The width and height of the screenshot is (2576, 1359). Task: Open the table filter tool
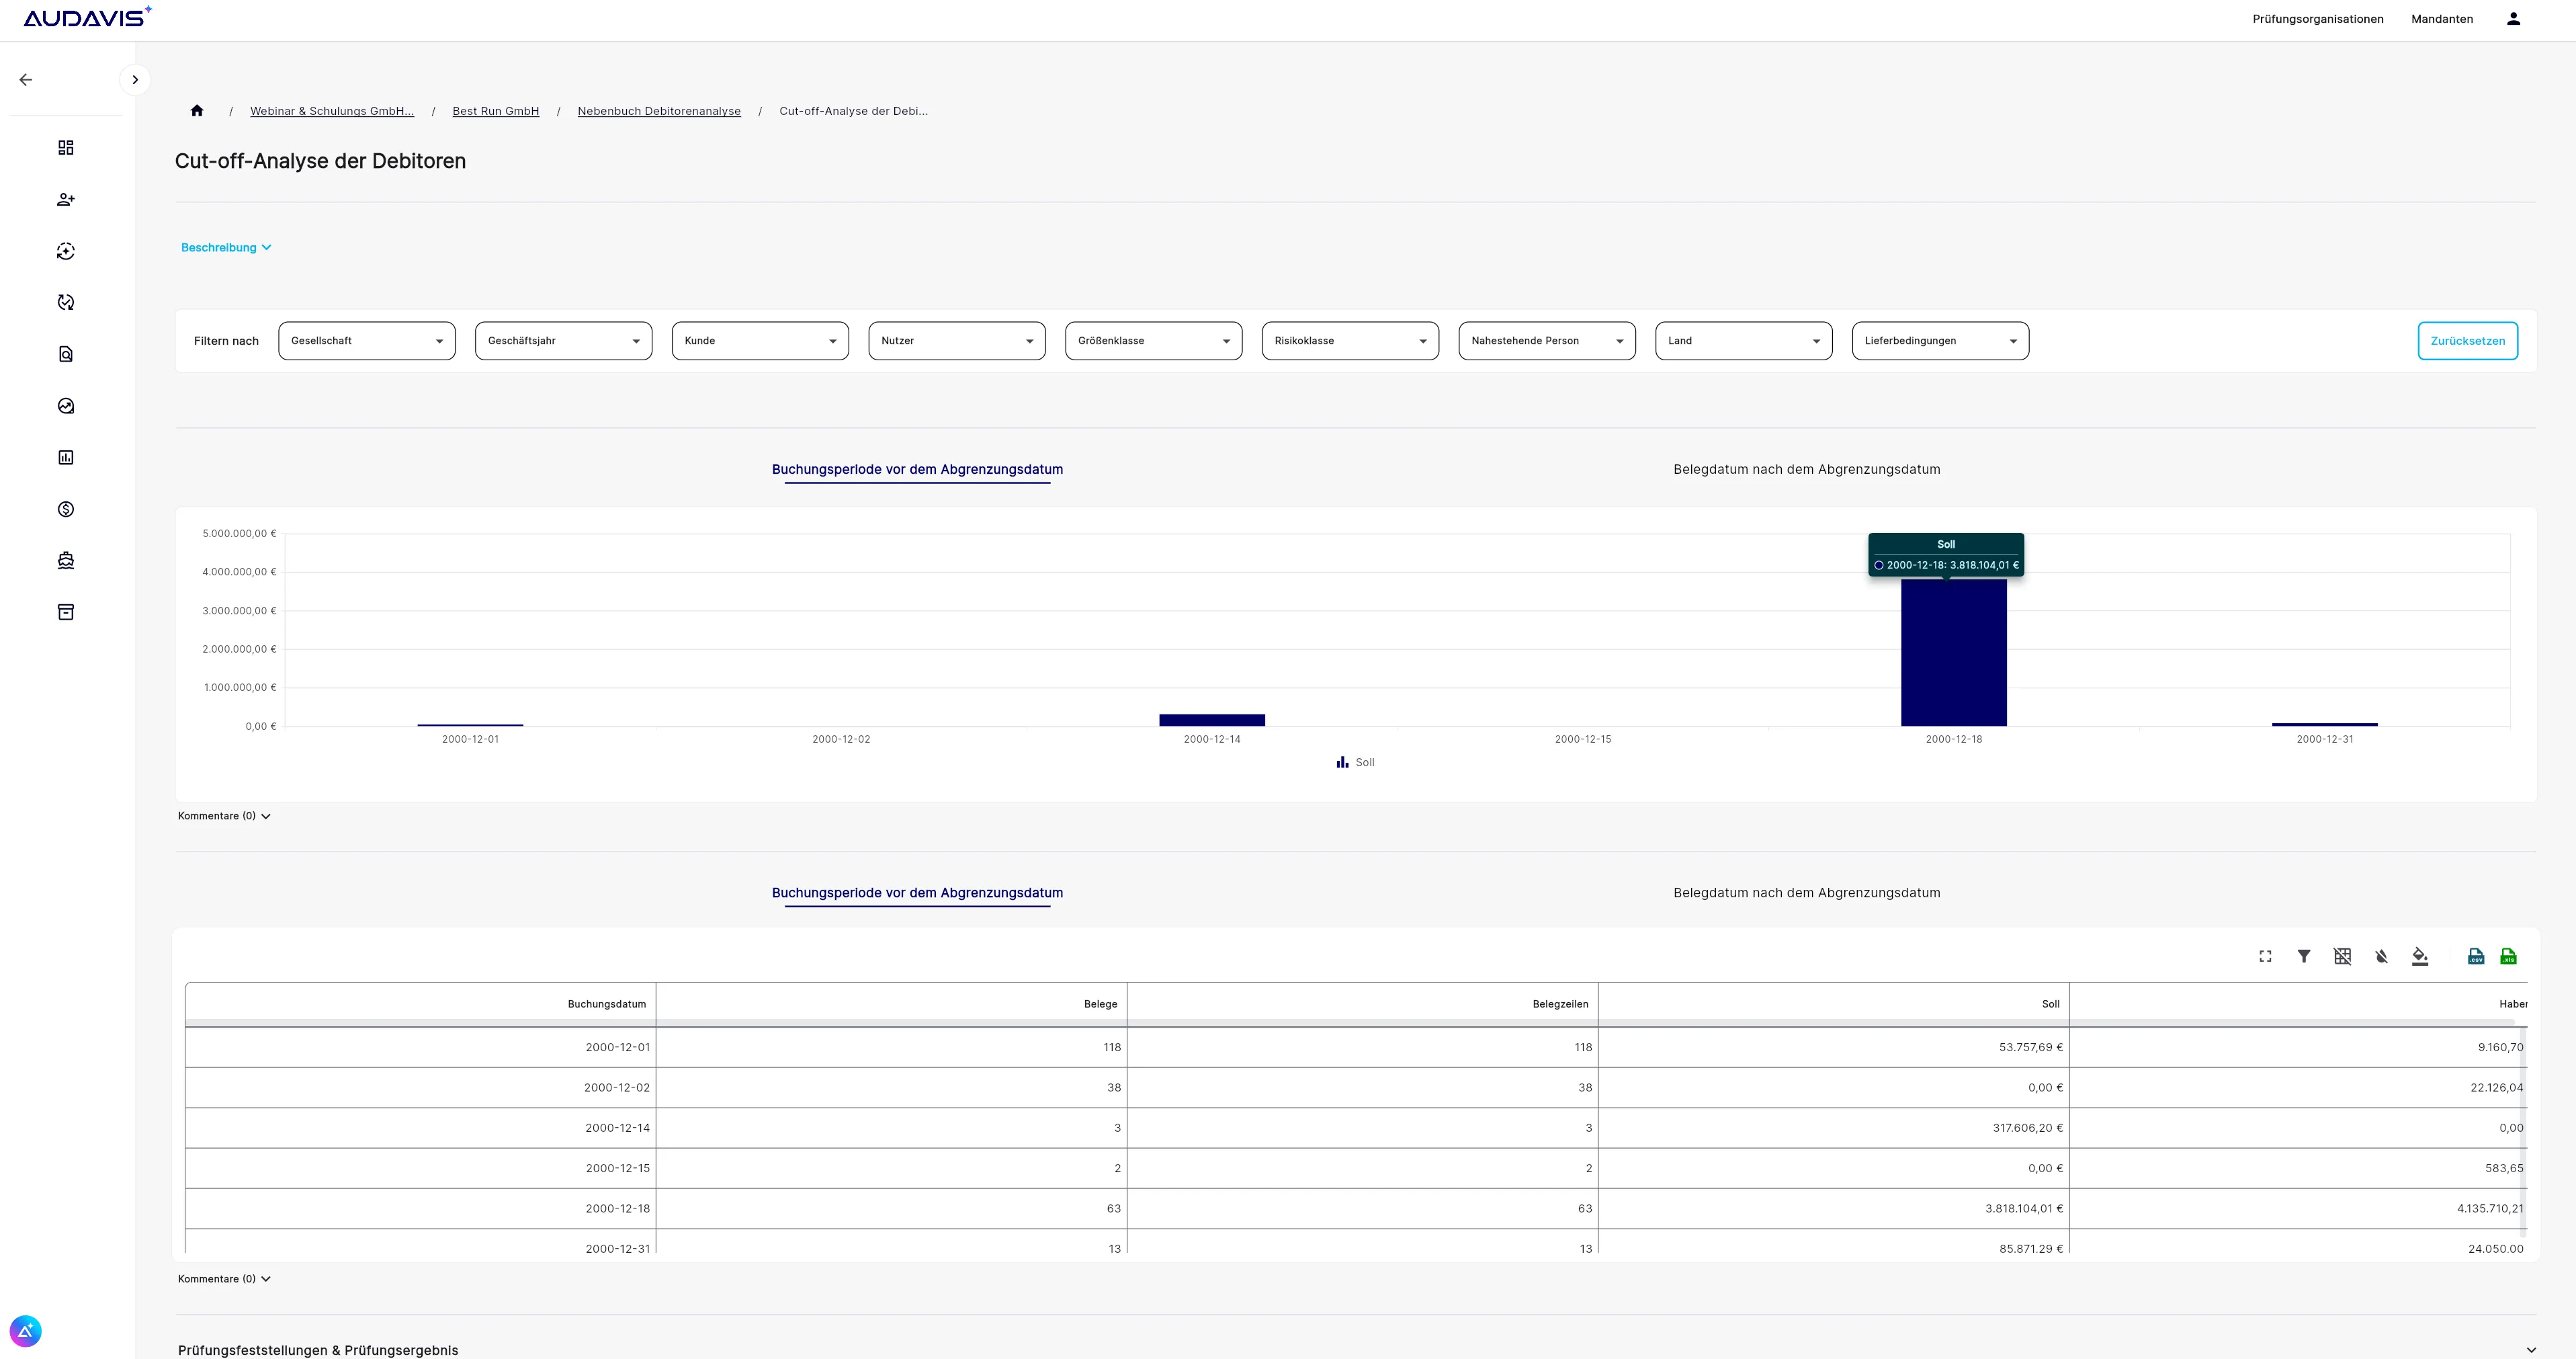coord(2304,956)
